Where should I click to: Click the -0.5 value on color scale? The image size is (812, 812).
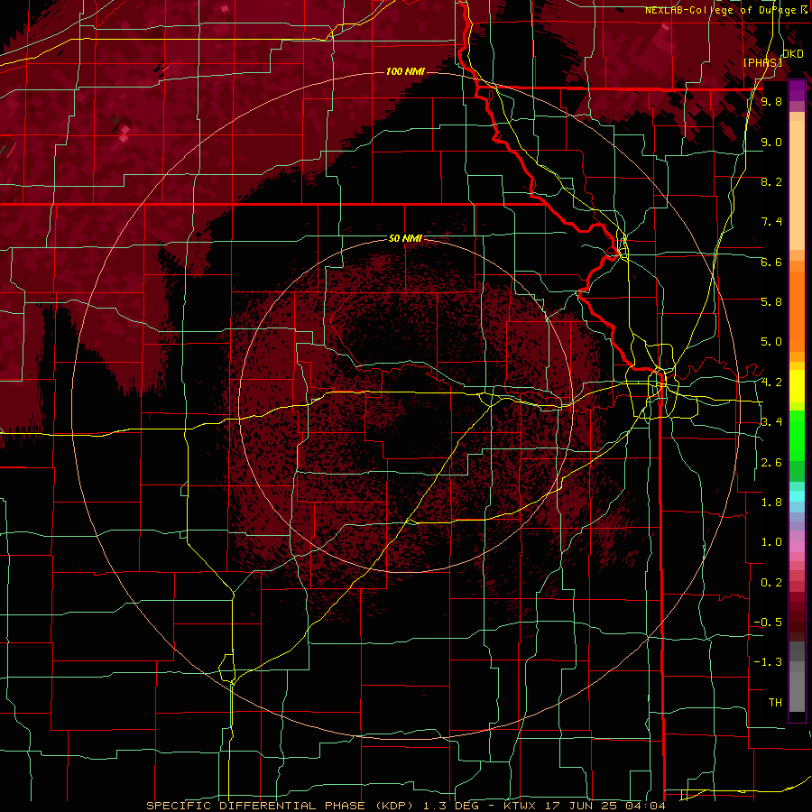pyautogui.click(x=768, y=623)
